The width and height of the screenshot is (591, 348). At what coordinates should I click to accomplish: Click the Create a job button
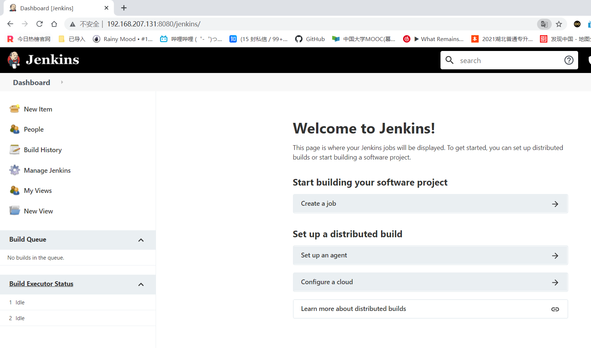point(430,204)
